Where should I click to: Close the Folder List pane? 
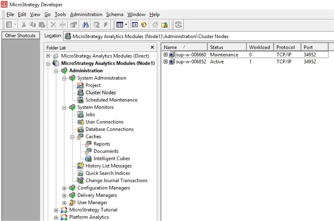152,47
